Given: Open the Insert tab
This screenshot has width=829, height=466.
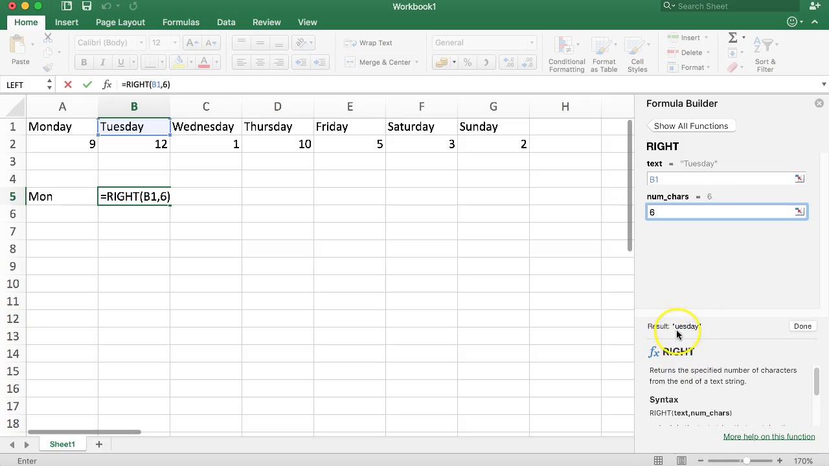Looking at the screenshot, I should pyautogui.click(x=67, y=22).
